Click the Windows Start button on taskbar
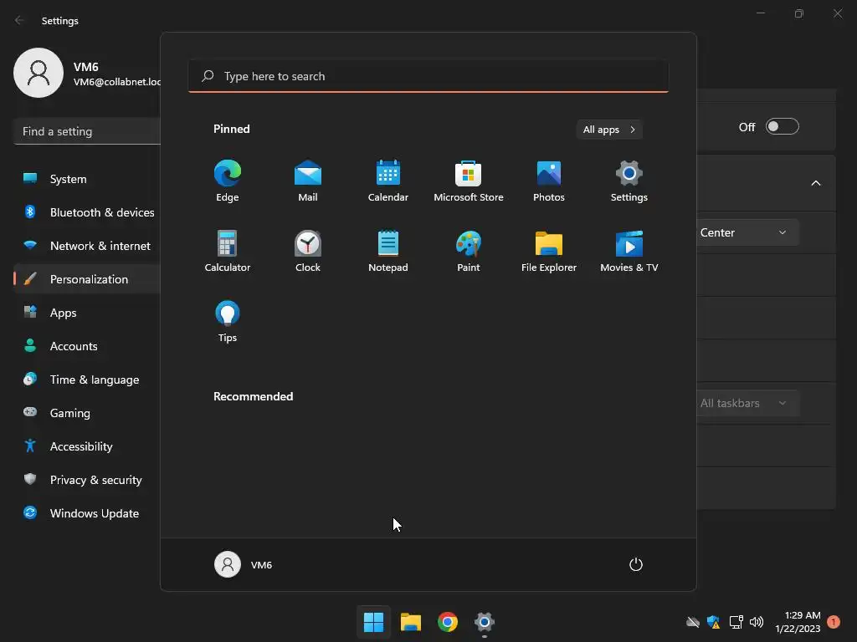This screenshot has width=857, height=642. [374, 622]
